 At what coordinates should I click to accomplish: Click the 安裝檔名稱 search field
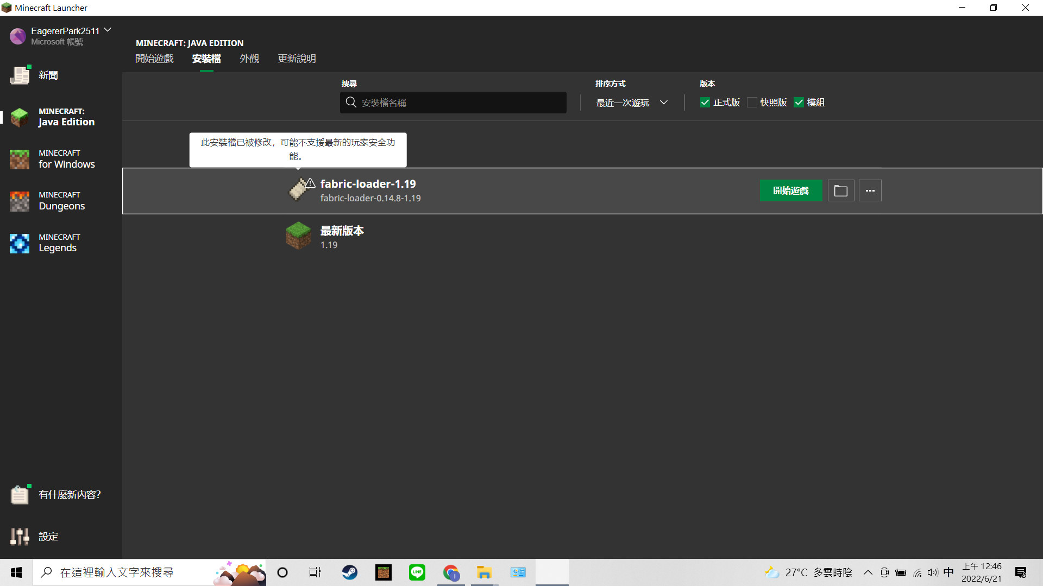pyautogui.click(x=453, y=103)
